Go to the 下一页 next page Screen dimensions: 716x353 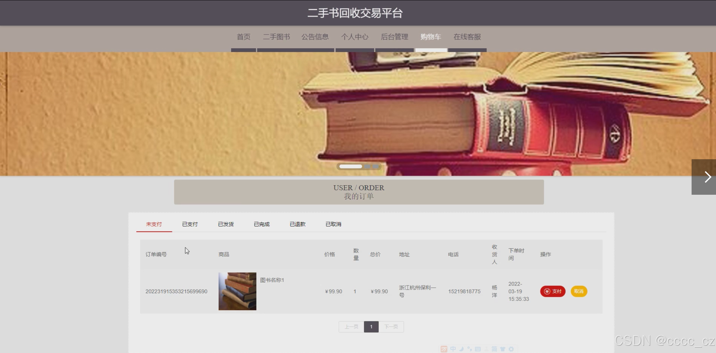[391, 327]
